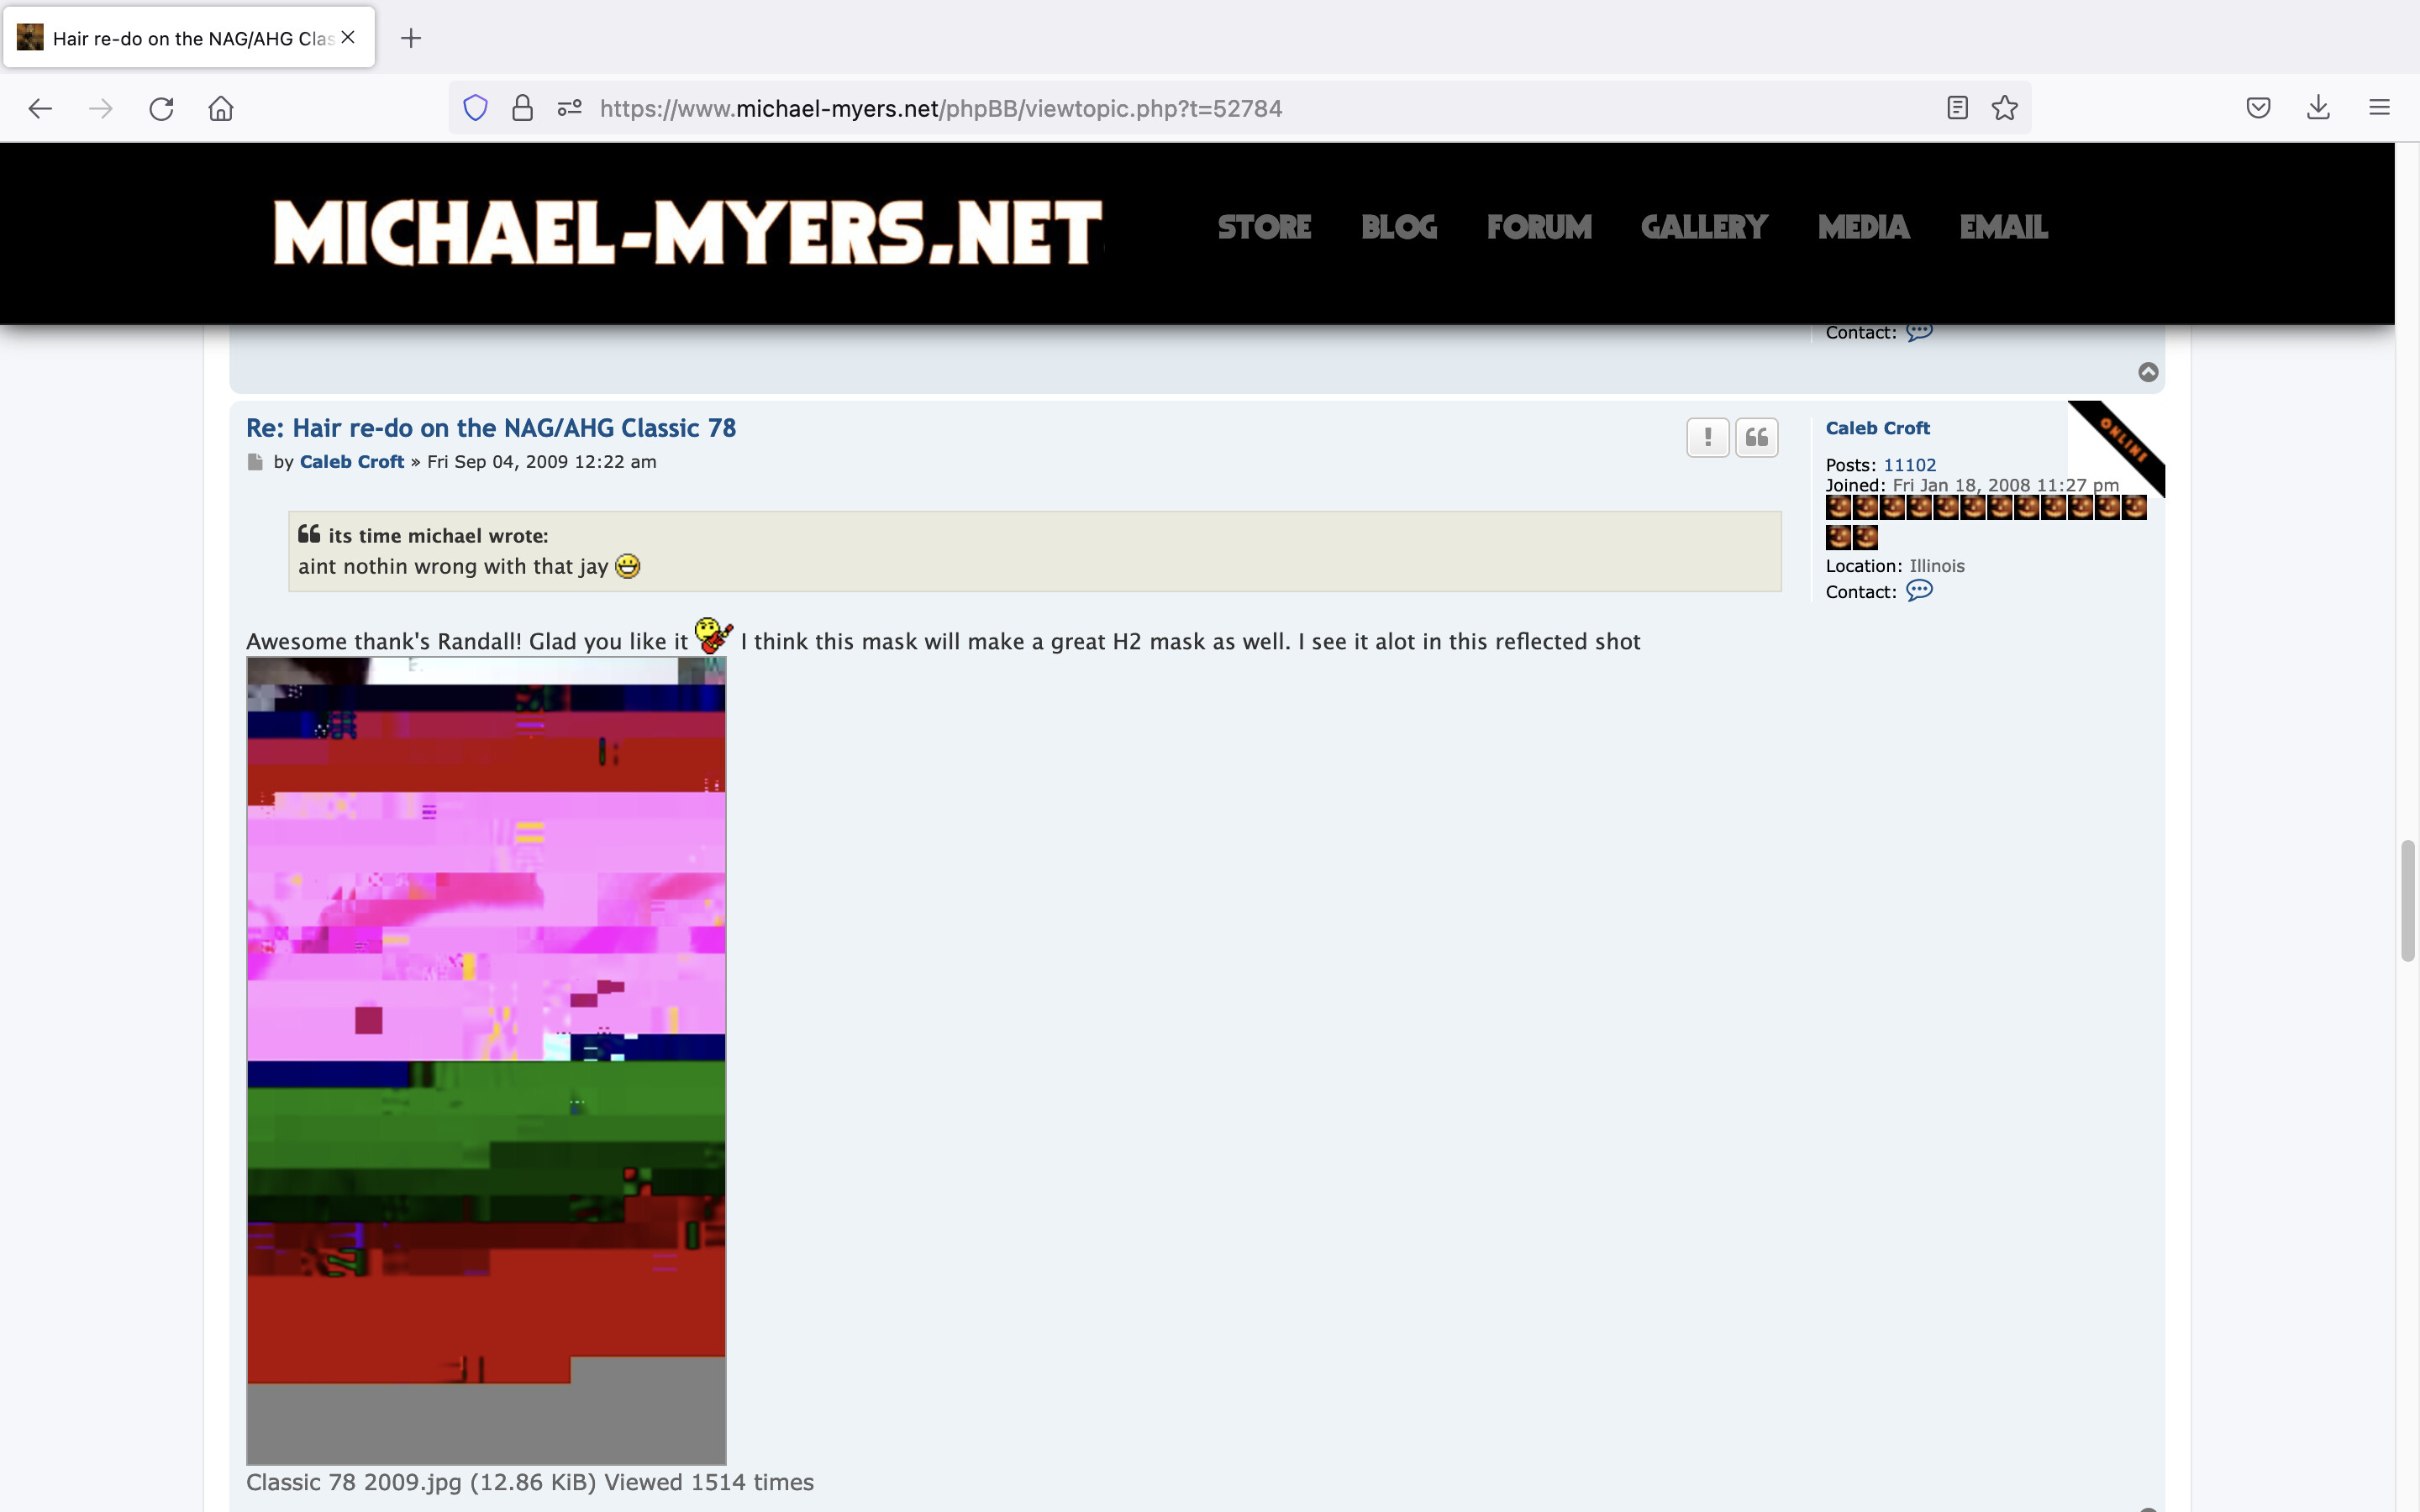Viewport: 2420px width, 1512px height.
Task: Open the tracking protection shield
Action: (x=475, y=108)
